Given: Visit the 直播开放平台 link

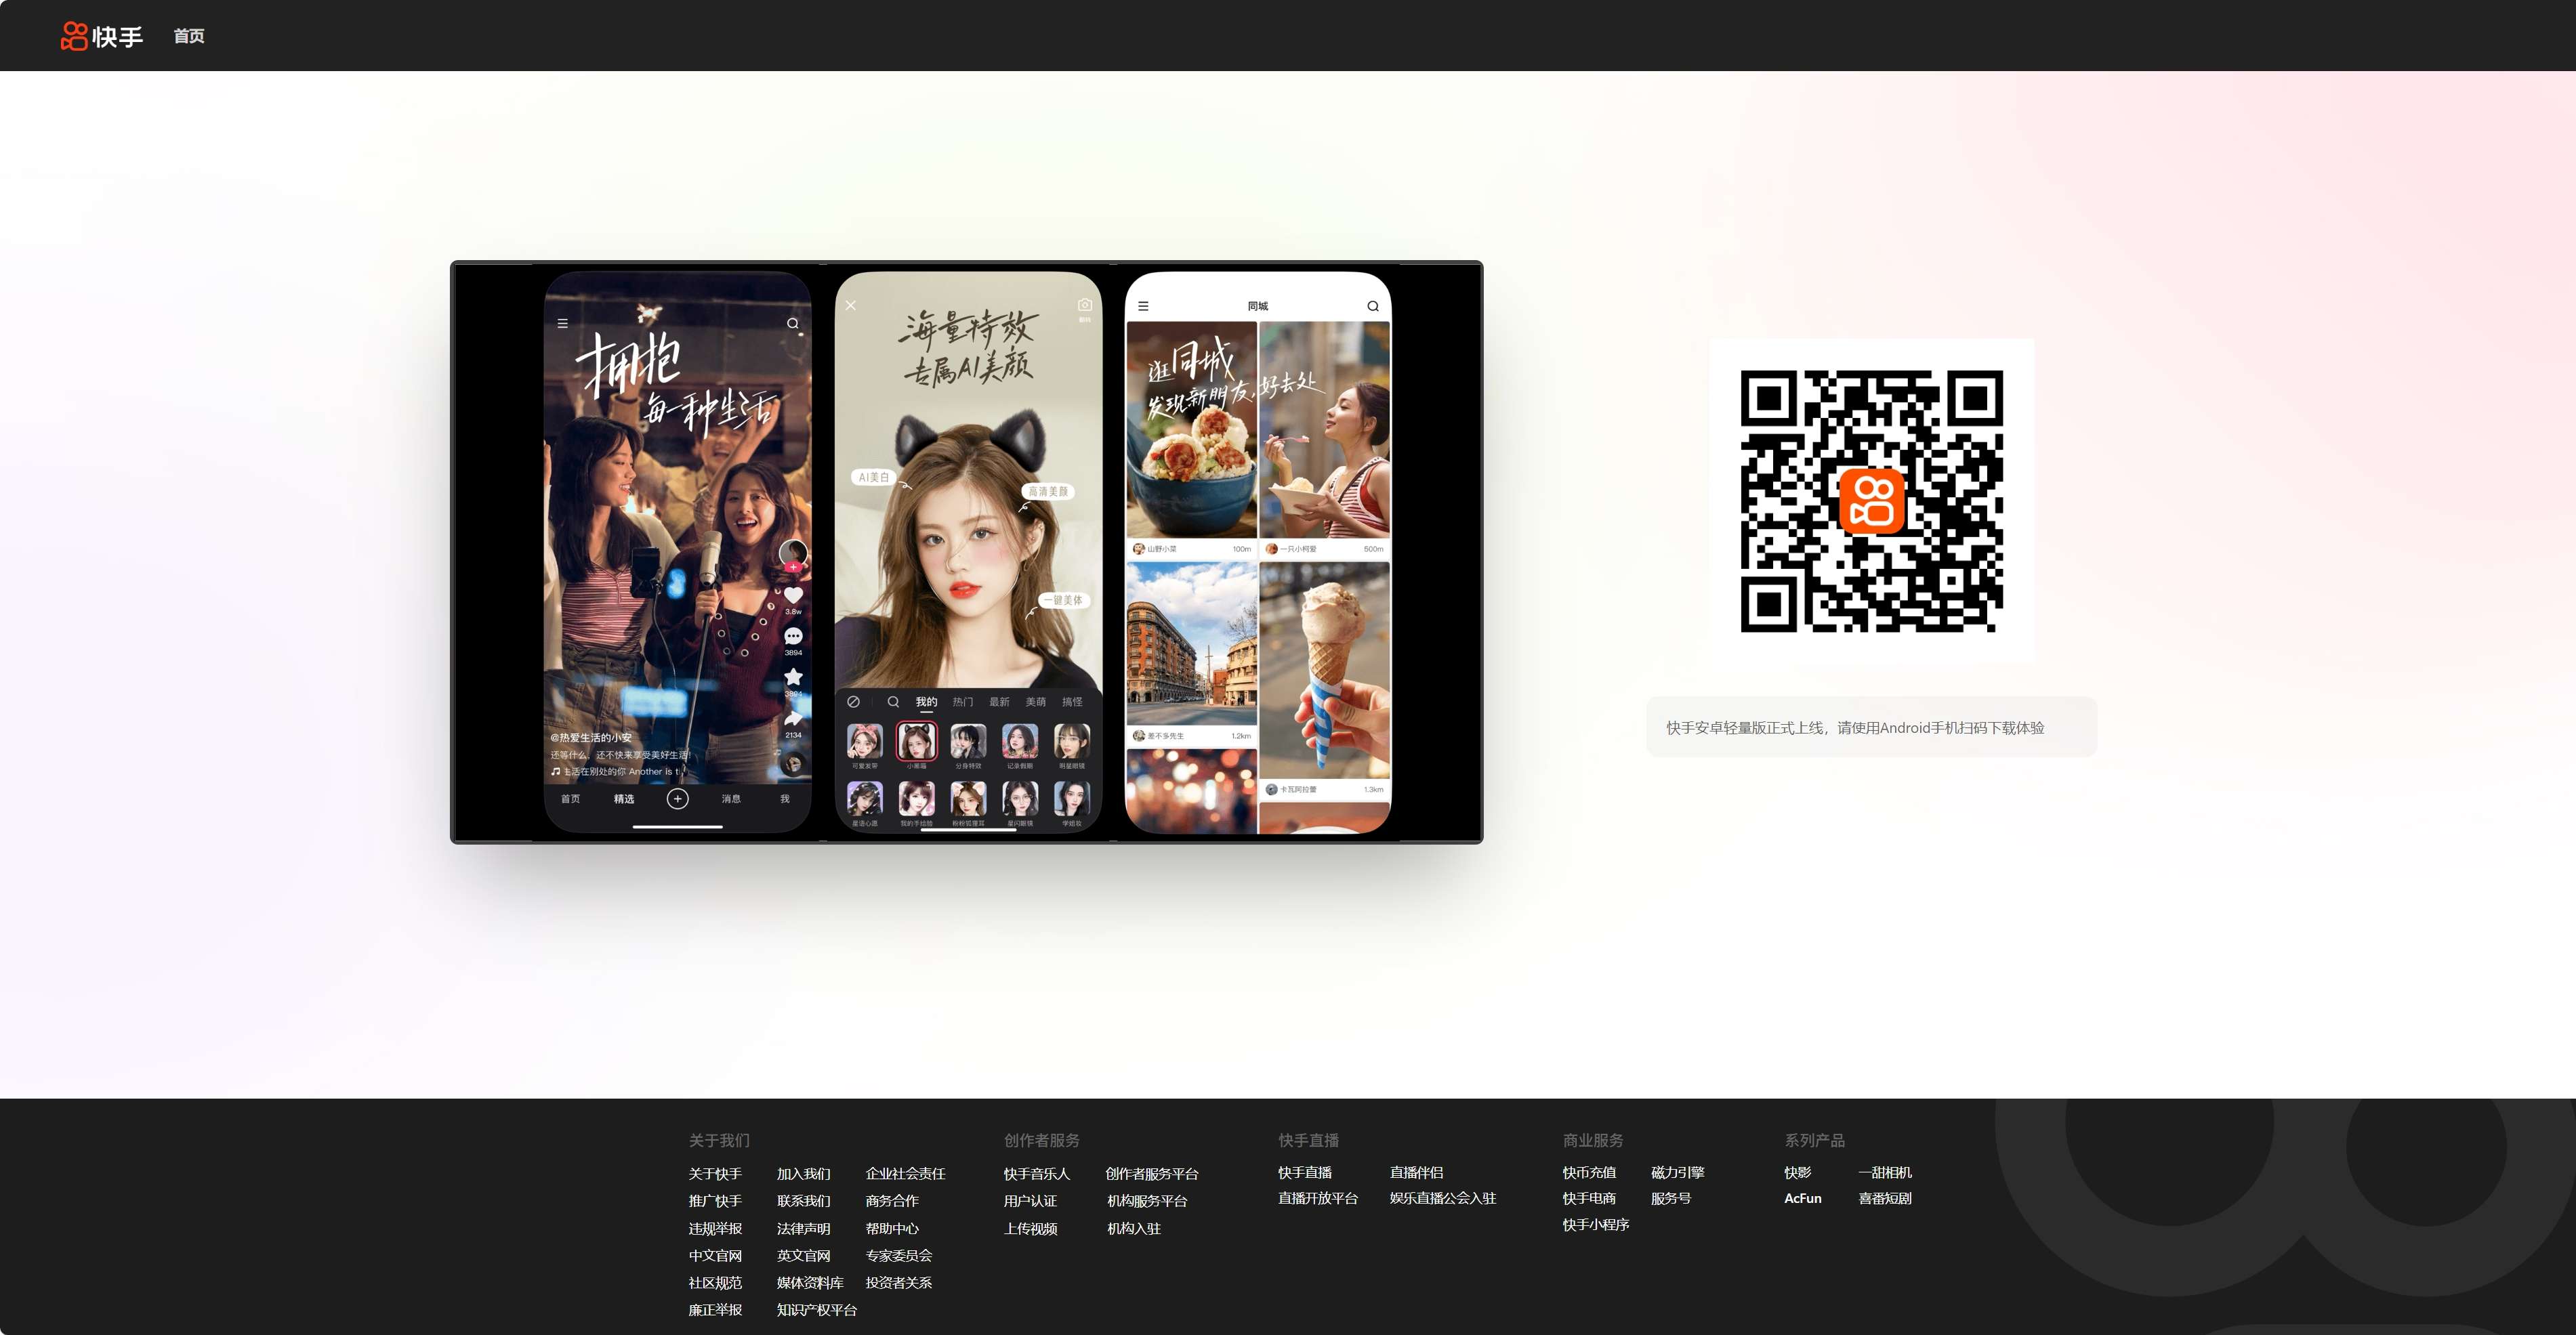Looking at the screenshot, I should [x=1318, y=1199].
